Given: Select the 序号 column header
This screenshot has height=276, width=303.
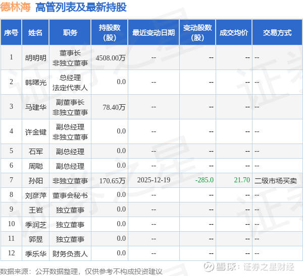Looking at the screenshot, I should tap(11, 32).
